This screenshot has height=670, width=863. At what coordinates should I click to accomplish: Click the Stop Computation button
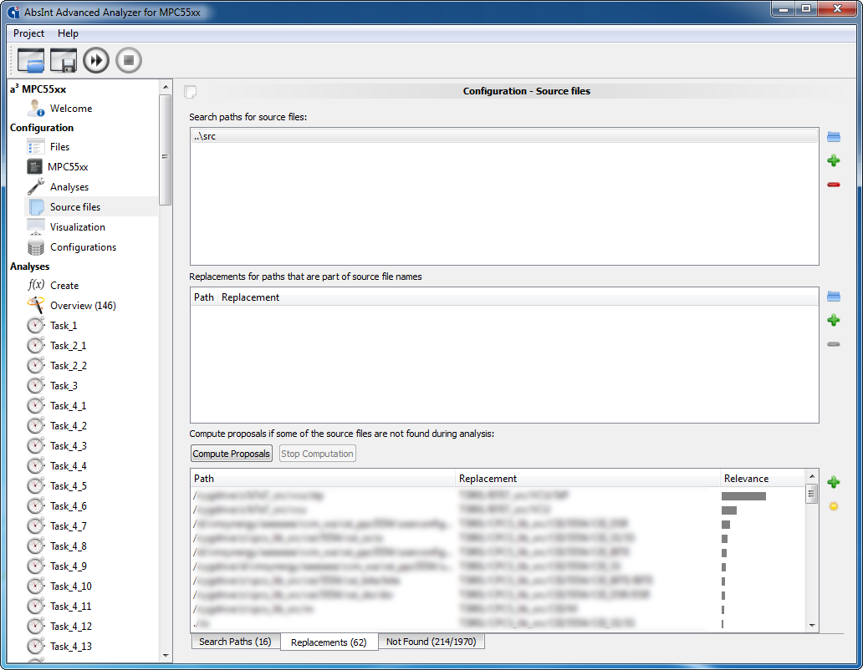[317, 454]
